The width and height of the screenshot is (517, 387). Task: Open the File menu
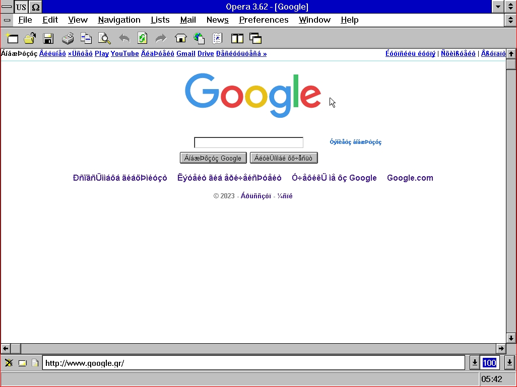25,20
